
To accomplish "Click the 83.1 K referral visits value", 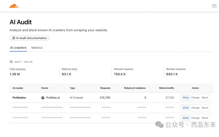I will pyautogui.click(x=67, y=74).
